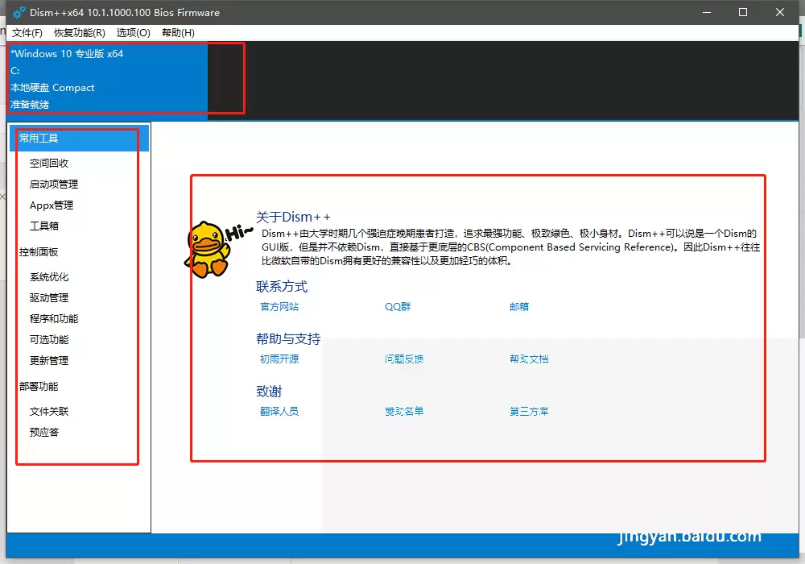Screen dimensions: 805x564
Task: Open 启动项管理 in sidebar
Action: pos(54,185)
